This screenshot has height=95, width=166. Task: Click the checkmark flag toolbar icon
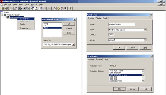tap(66, 8)
